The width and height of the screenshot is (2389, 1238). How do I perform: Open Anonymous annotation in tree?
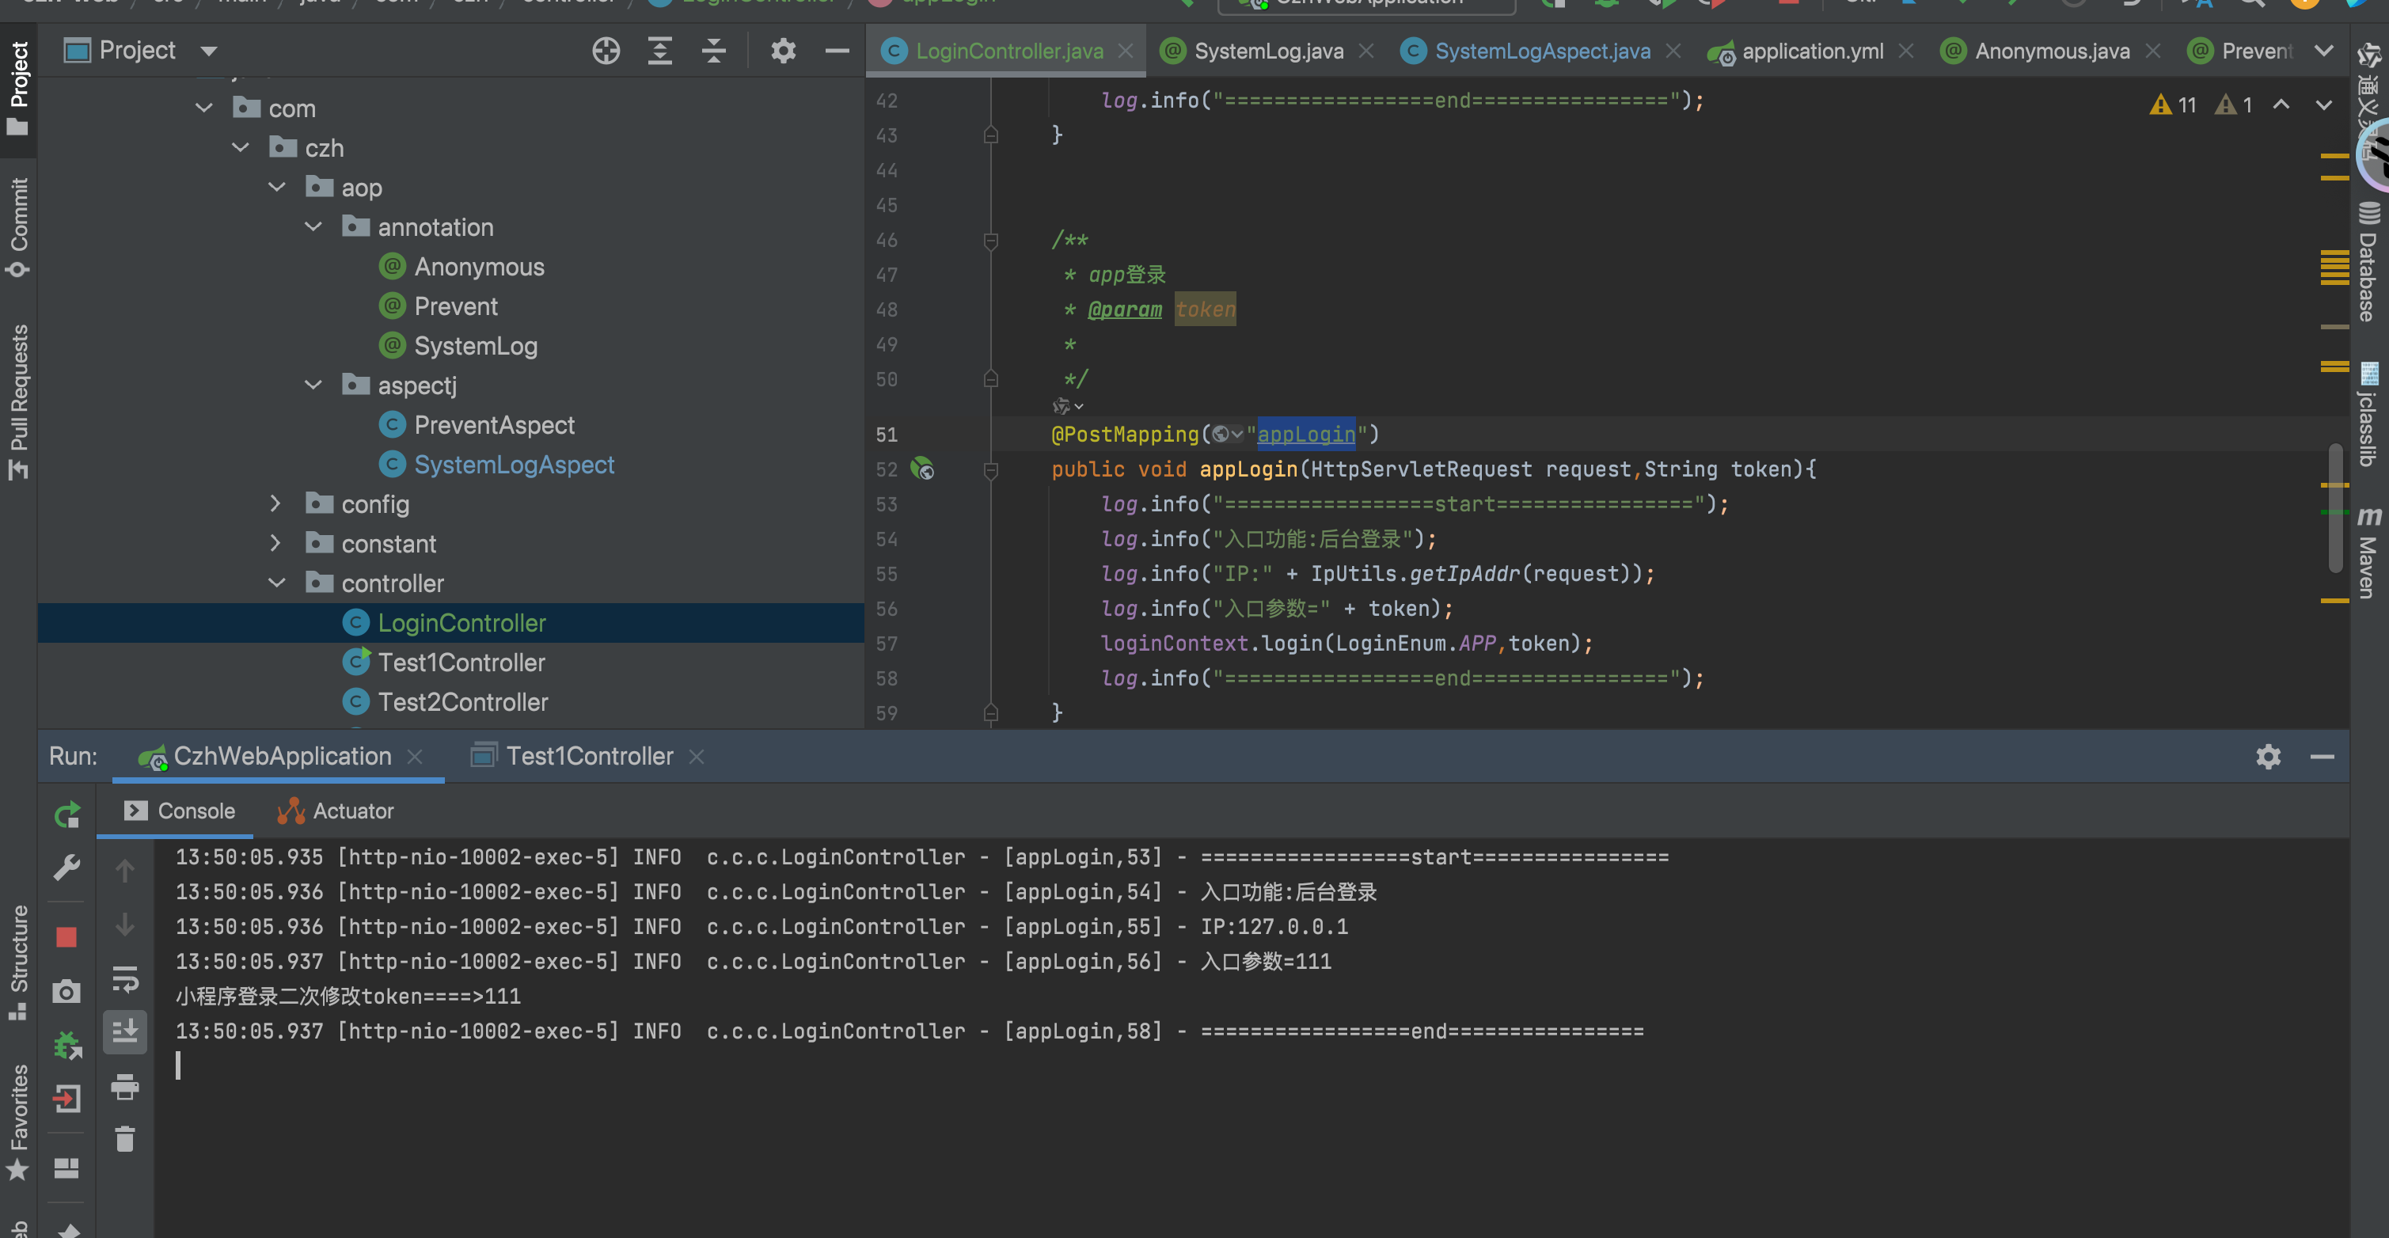(479, 267)
